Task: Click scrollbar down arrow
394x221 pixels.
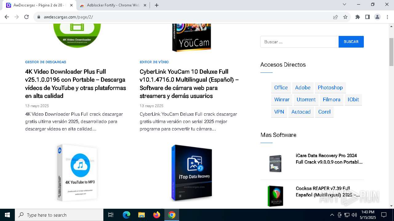Action: [x=391, y=206]
